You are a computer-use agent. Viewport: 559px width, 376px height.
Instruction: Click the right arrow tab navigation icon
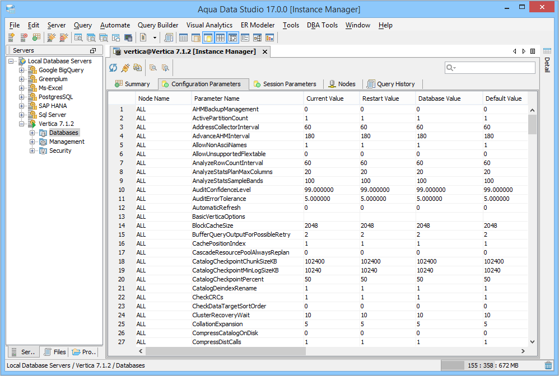524,51
